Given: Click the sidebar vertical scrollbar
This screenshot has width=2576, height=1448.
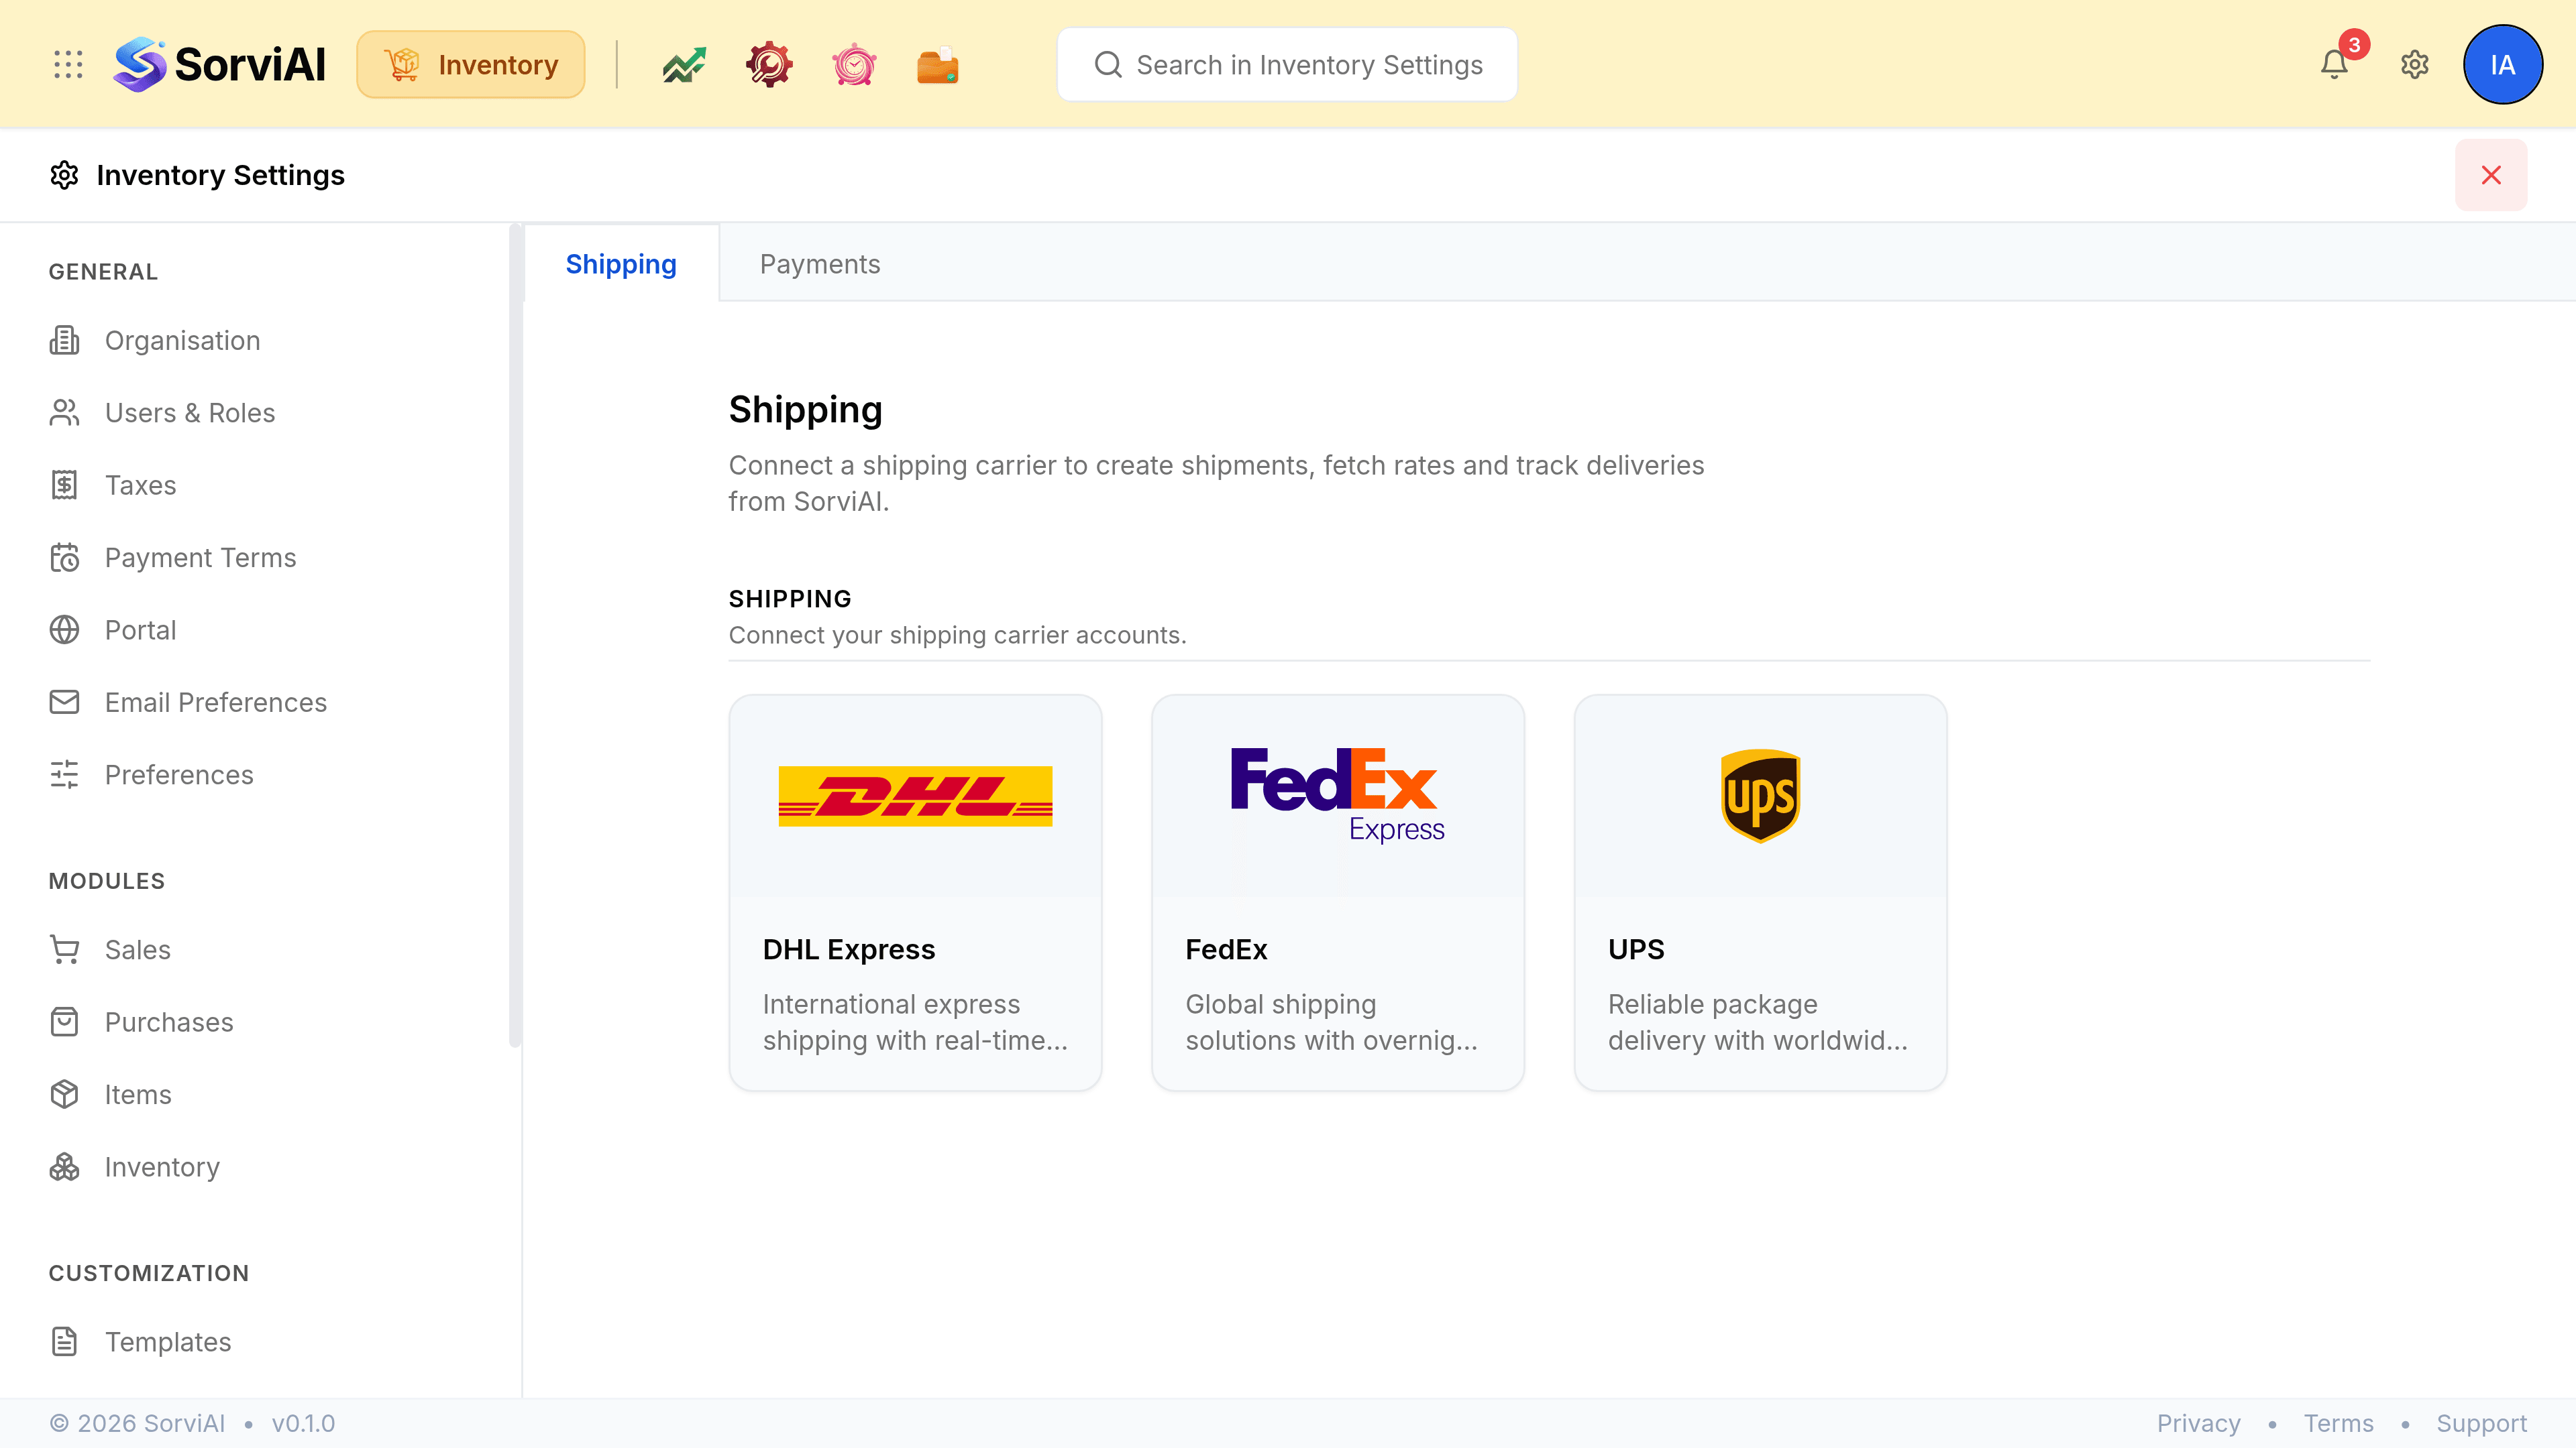Looking at the screenshot, I should tap(515, 636).
